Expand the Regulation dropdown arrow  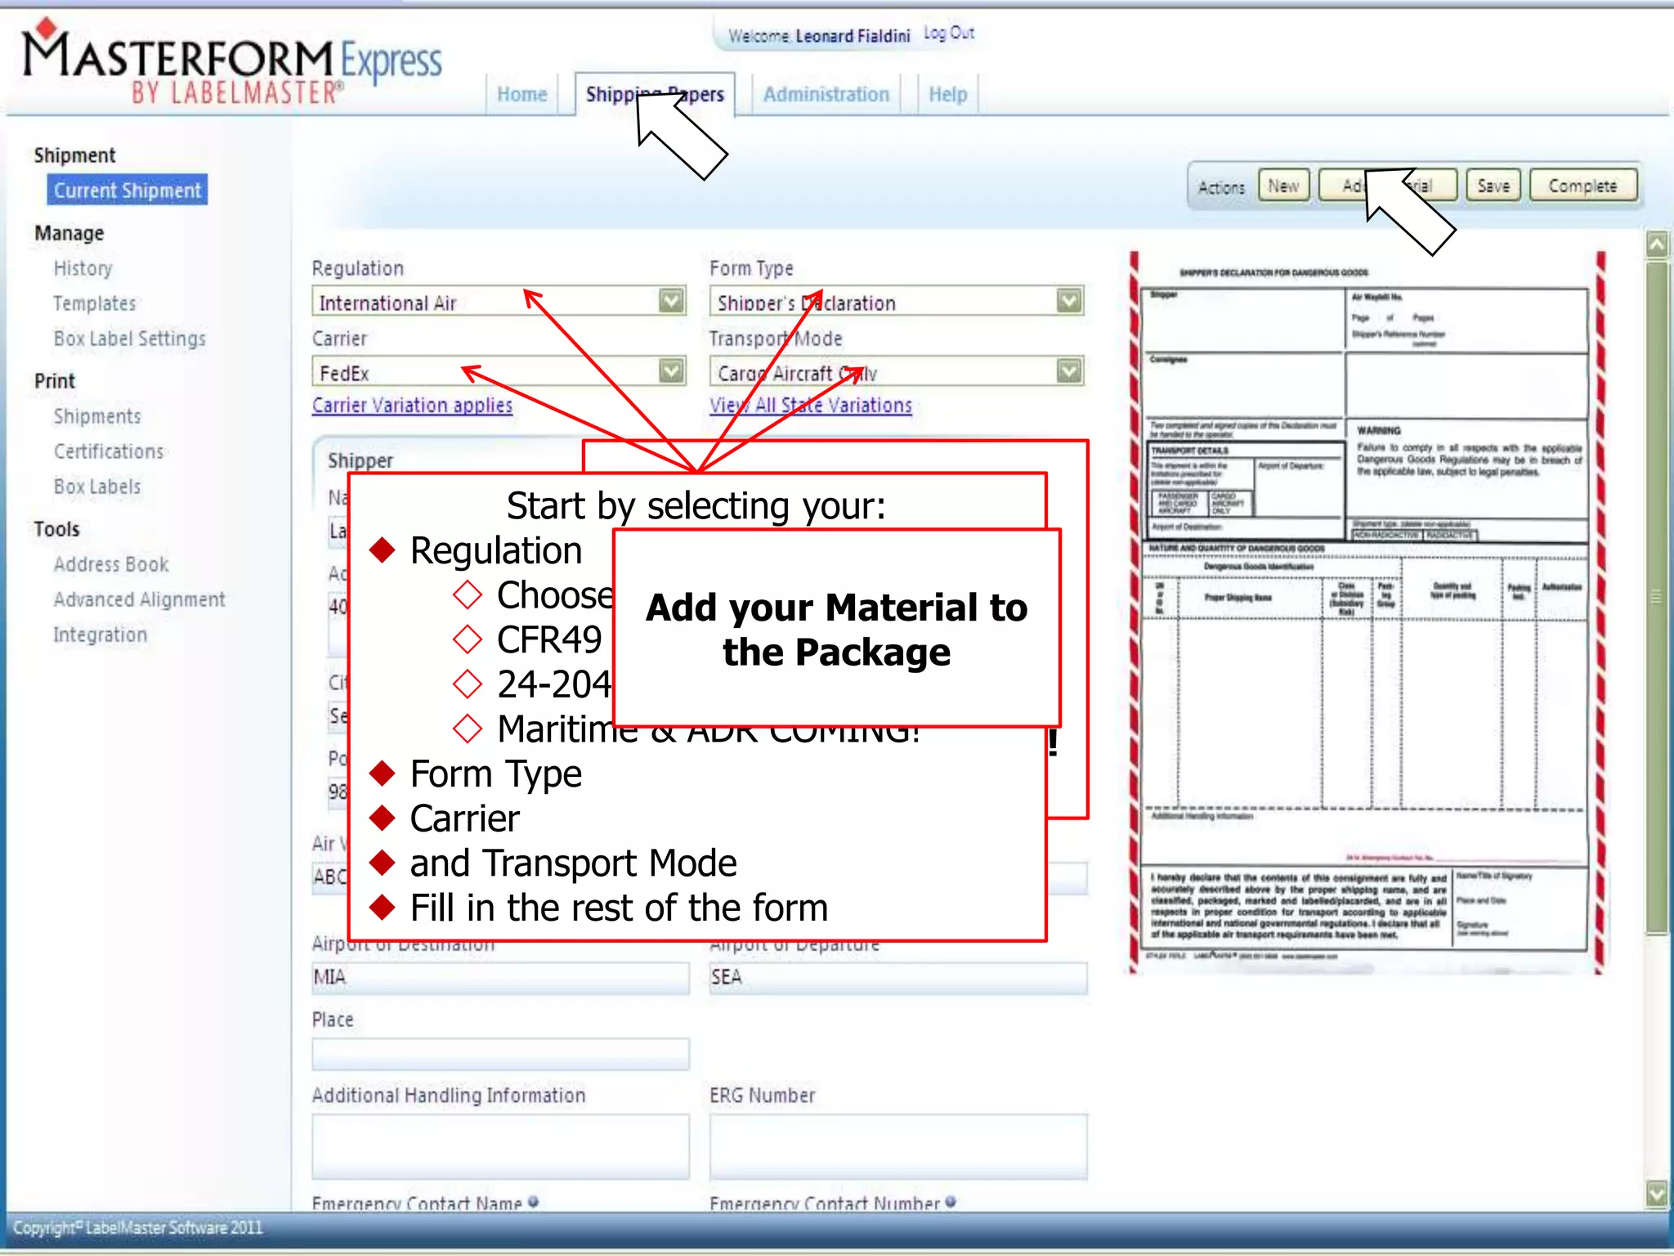671,302
